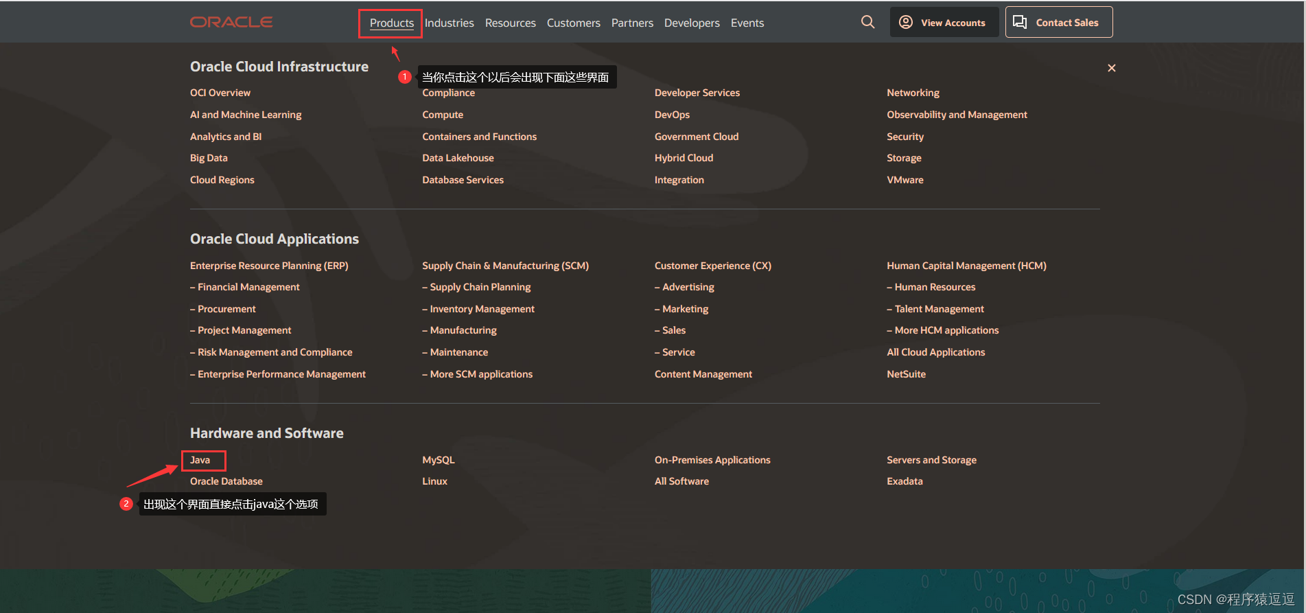Open the Customers menu

(574, 23)
